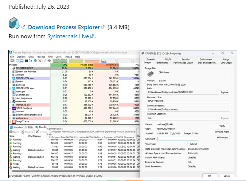Switch to the TCP/IP tab in Properties
The width and height of the screenshot is (246, 181).
(x=168, y=59)
